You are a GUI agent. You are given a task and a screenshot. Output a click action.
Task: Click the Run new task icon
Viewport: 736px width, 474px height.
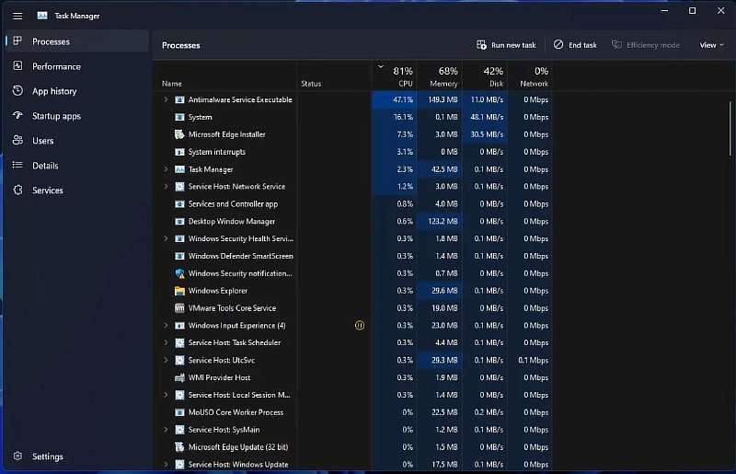pyautogui.click(x=481, y=45)
